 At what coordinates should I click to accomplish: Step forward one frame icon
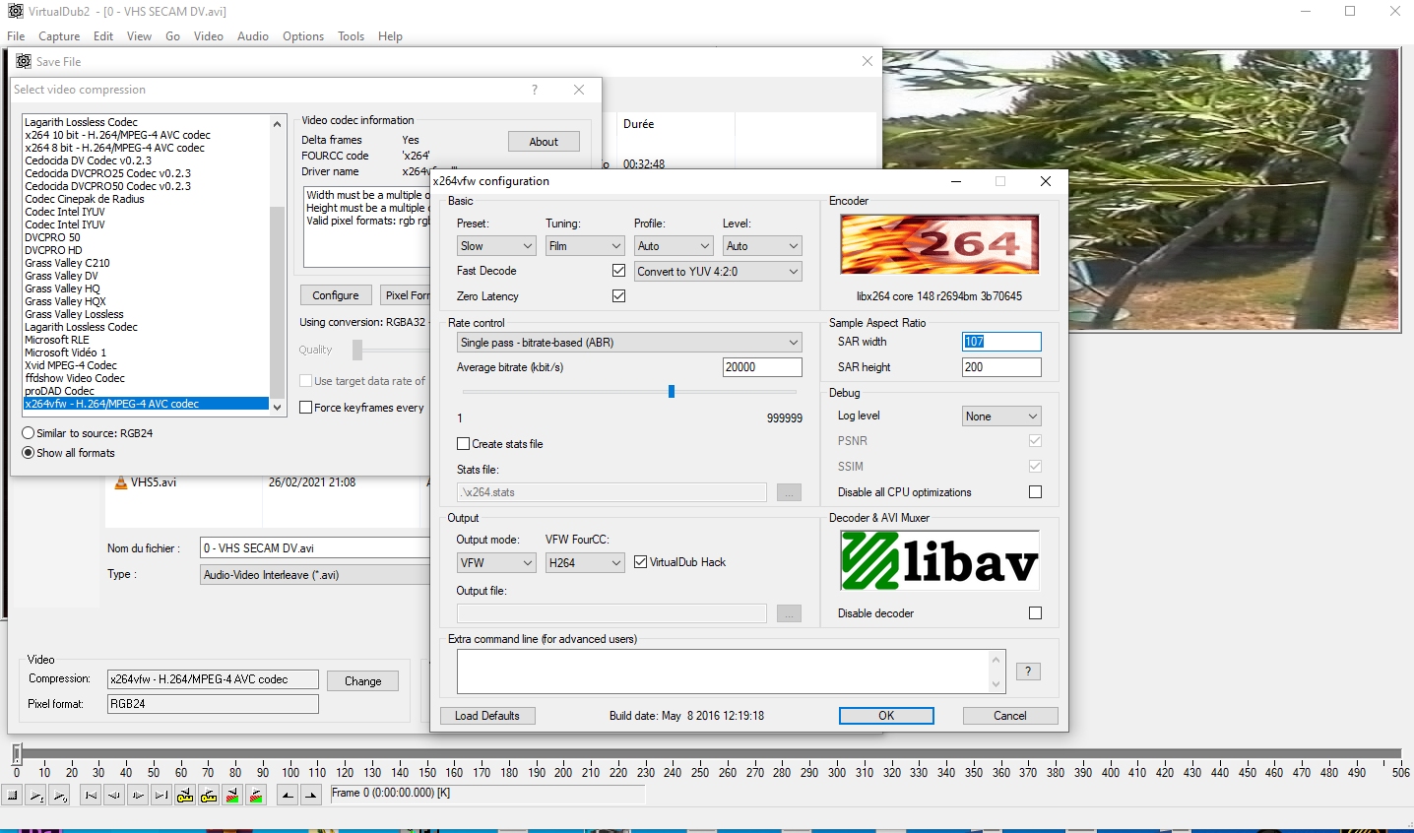[x=138, y=796]
